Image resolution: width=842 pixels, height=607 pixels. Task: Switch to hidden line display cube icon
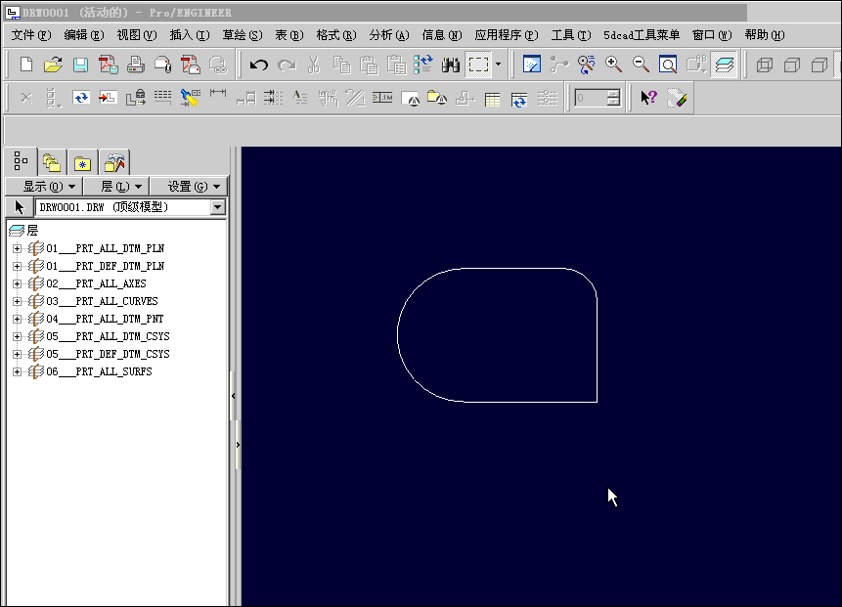pos(791,65)
